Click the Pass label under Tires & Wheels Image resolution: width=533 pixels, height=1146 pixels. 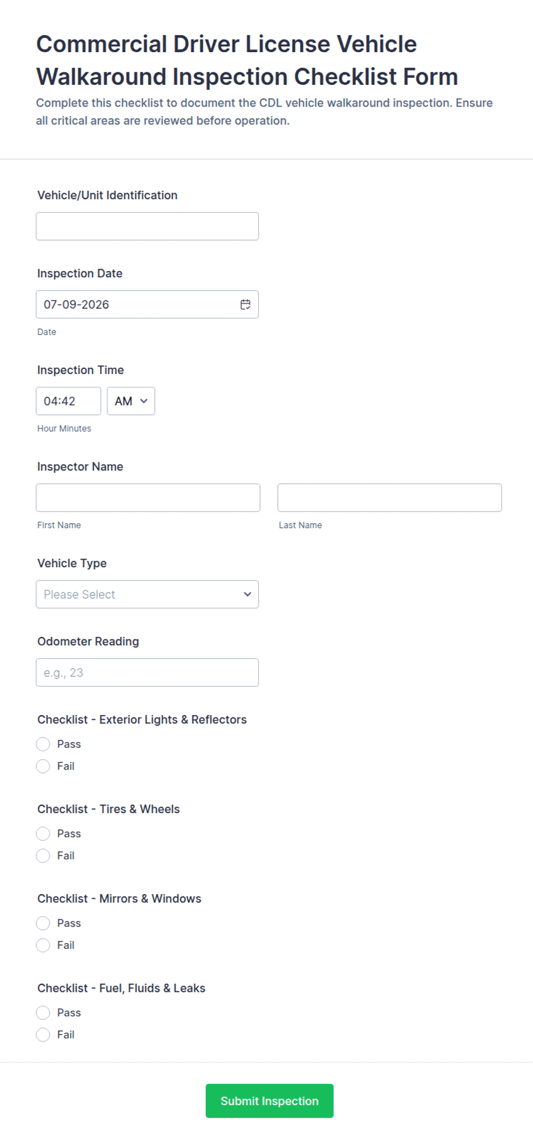point(69,834)
